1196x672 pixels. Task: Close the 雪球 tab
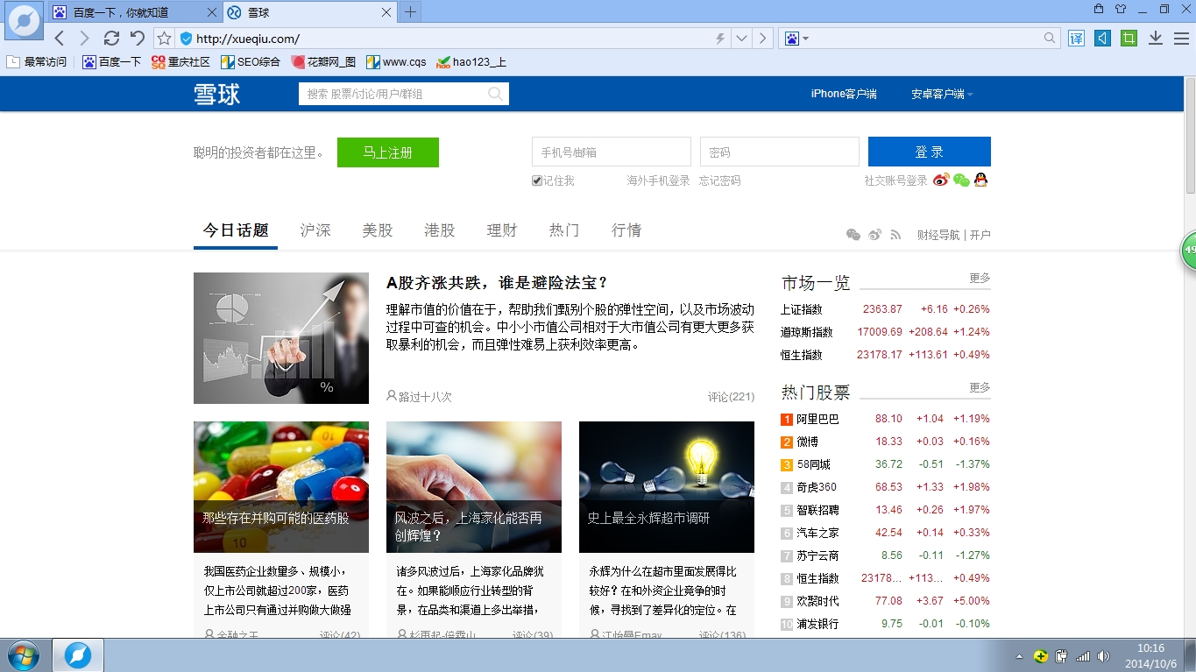387,12
